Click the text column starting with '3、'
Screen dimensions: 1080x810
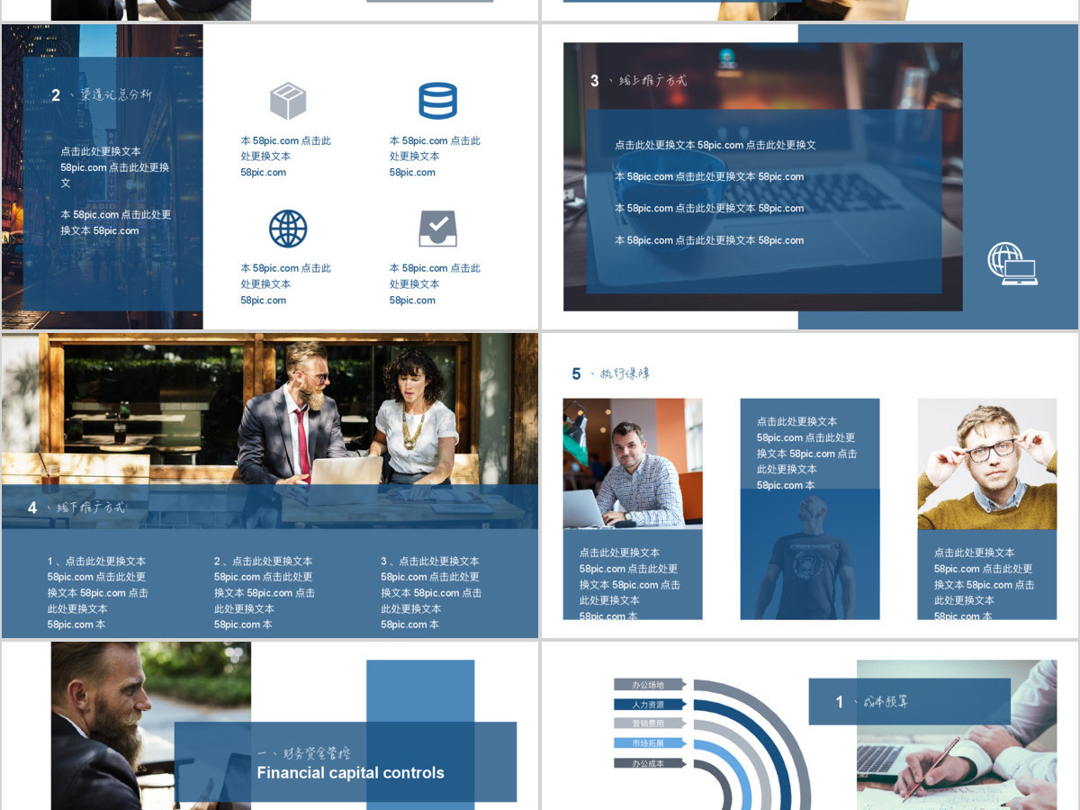pyautogui.click(x=431, y=592)
